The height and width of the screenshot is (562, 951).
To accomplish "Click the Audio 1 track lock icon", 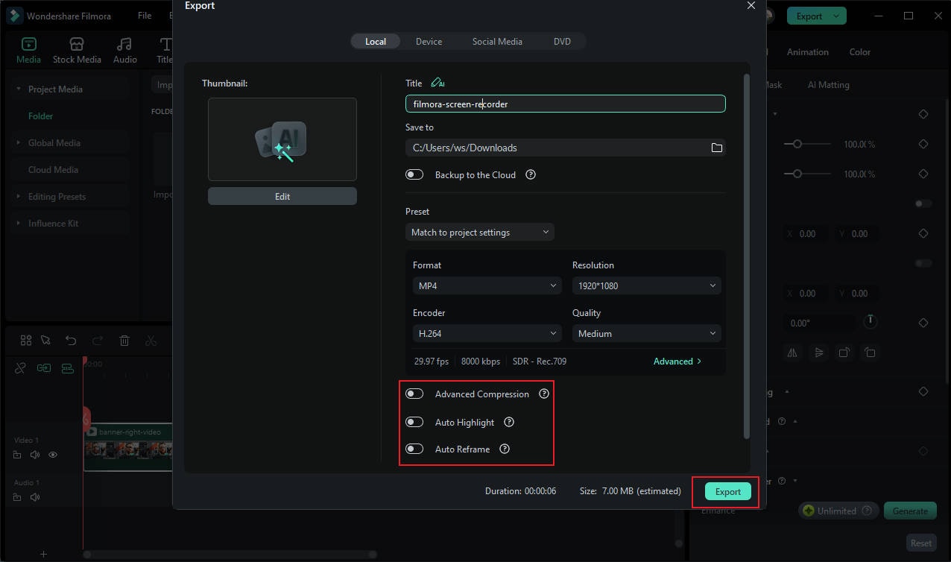I will 18,496.
